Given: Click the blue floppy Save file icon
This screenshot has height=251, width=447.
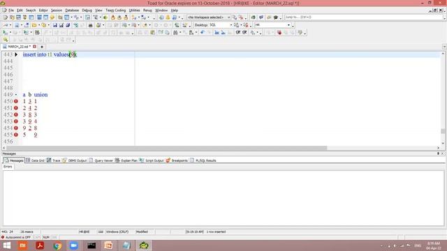Looking at the screenshot, I should click(54, 25).
